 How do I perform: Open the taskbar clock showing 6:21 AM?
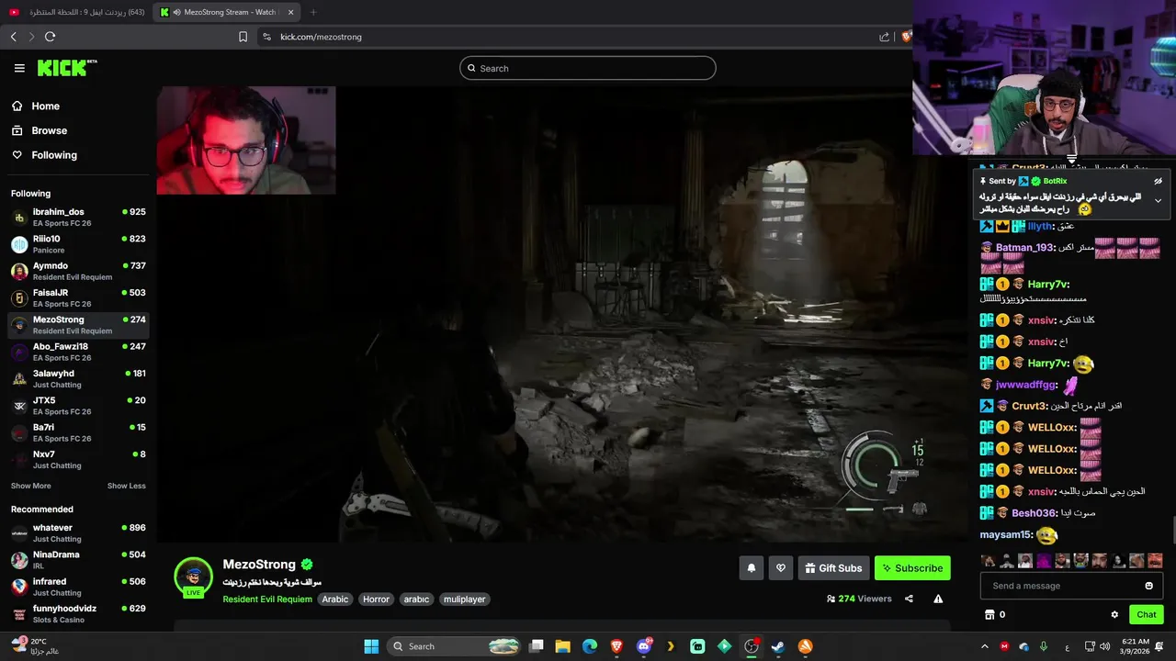point(1135,646)
